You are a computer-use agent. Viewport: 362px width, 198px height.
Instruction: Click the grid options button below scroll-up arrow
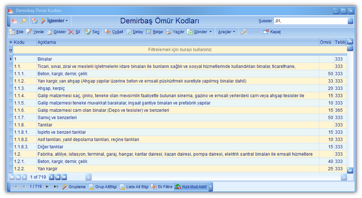point(350,48)
